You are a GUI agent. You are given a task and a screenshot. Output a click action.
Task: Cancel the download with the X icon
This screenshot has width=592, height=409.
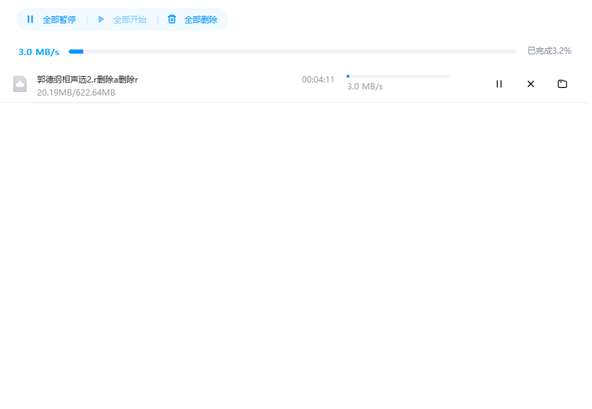tap(531, 84)
